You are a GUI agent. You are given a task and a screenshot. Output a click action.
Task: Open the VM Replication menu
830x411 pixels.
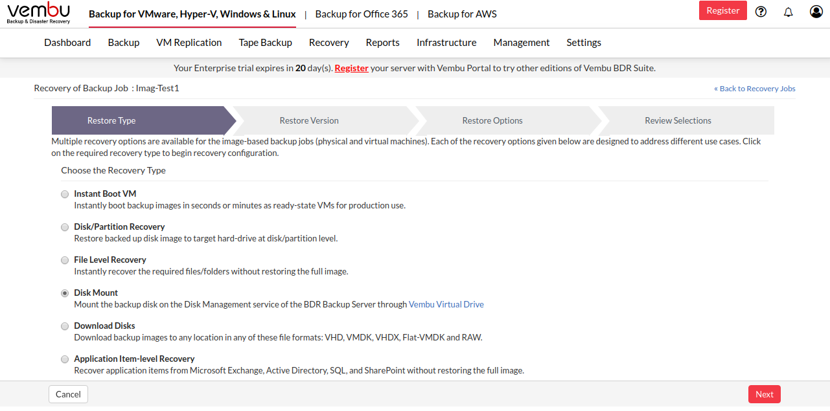tap(189, 43)
